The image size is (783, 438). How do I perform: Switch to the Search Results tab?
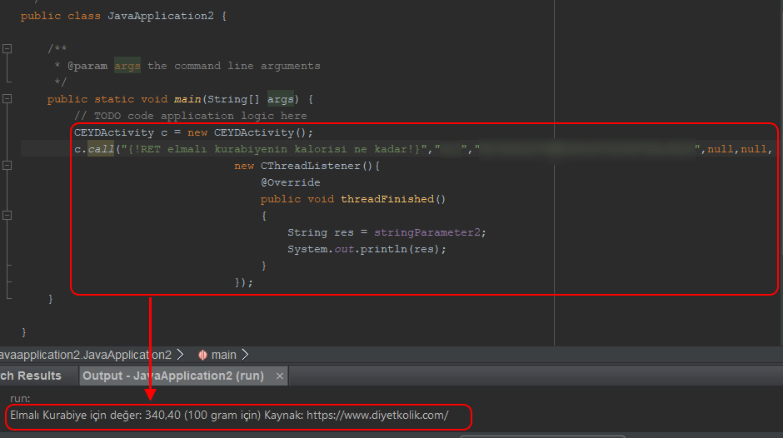31,376
